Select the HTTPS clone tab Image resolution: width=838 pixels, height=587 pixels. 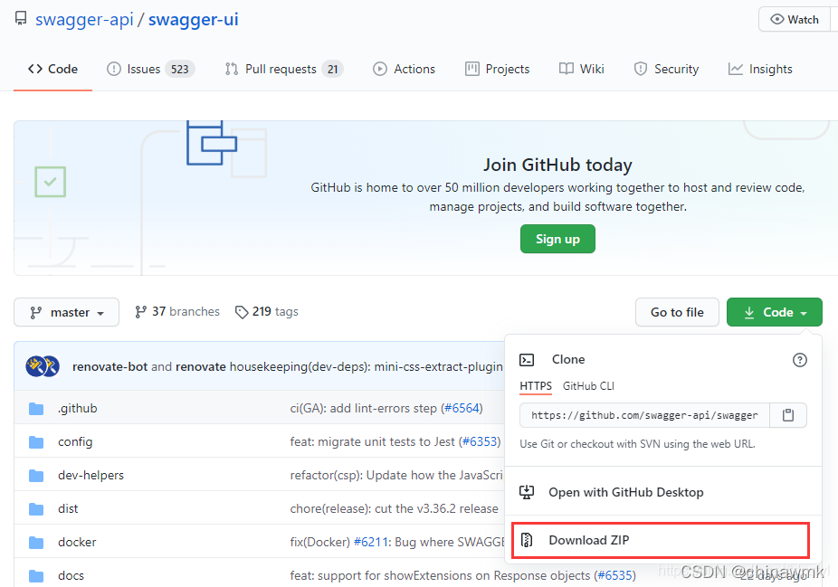point(536,385)
